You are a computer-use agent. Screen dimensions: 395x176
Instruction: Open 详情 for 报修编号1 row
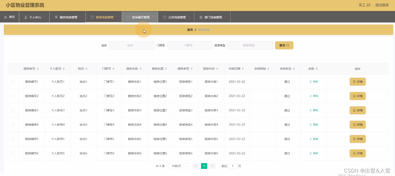(x=358, y=82)
